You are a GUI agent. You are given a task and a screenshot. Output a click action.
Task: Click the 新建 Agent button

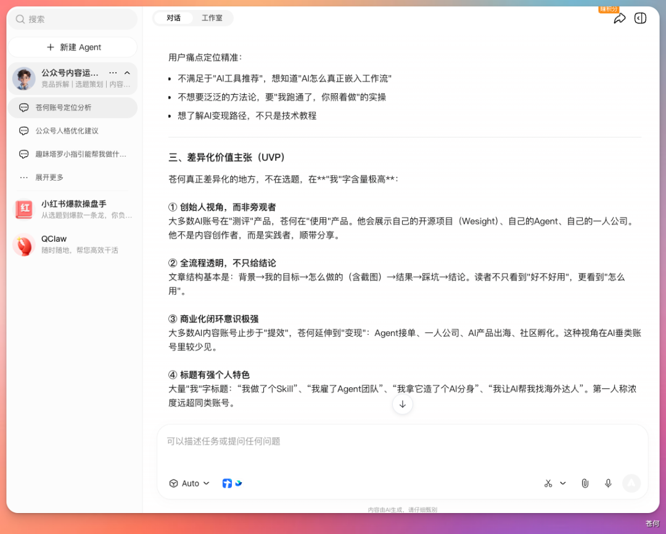72,47
